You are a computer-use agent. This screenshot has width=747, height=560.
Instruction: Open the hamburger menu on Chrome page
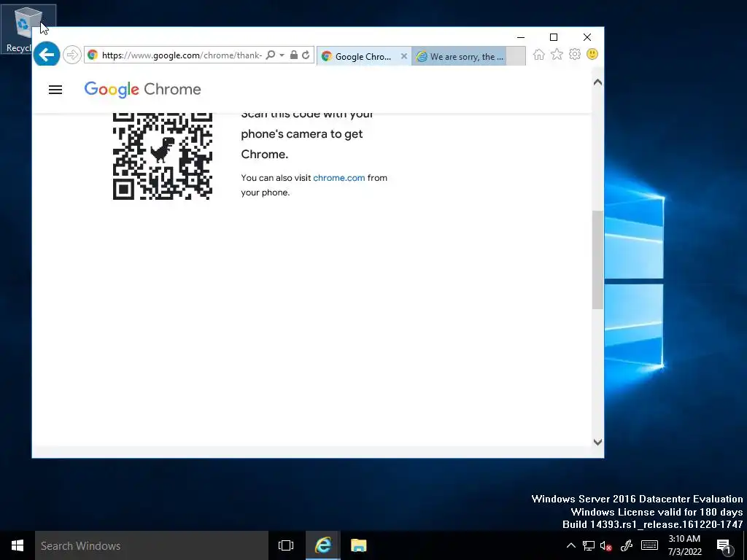55,90
